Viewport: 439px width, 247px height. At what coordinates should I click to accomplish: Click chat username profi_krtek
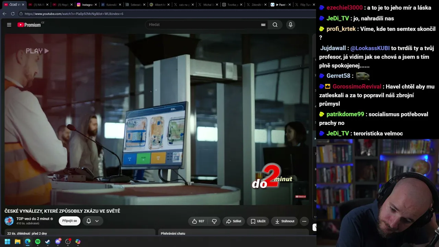pos(341,29)
